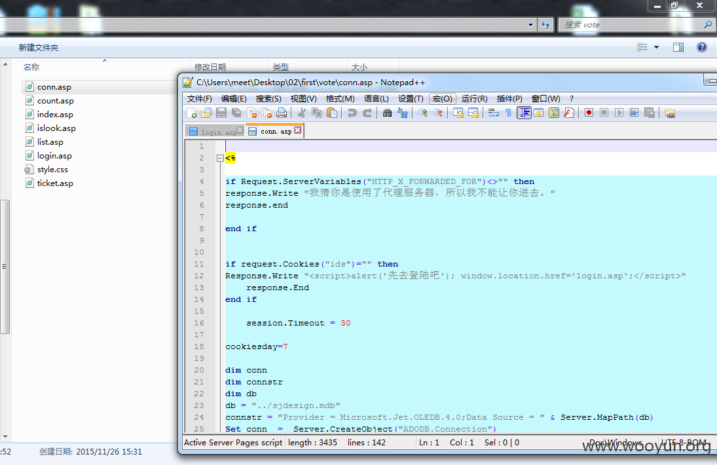The width and height of the screenshot is (717, 465).
Task: Open the 插件(P) menu
Action: (509, 99)
